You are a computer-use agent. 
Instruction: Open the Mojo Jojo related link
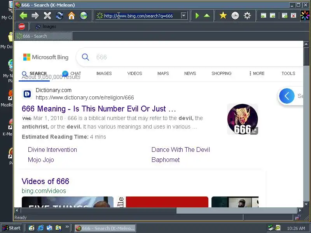(41, 160)
